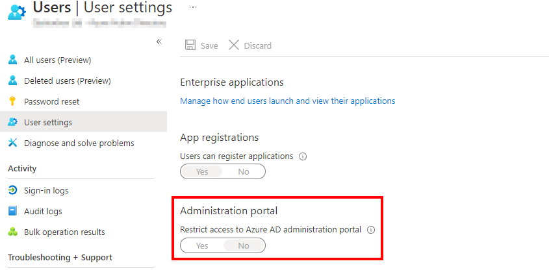Set Users can register applications to Yes
The width and height of the screenshot is (549, 272).
click(x=202, y=172)
